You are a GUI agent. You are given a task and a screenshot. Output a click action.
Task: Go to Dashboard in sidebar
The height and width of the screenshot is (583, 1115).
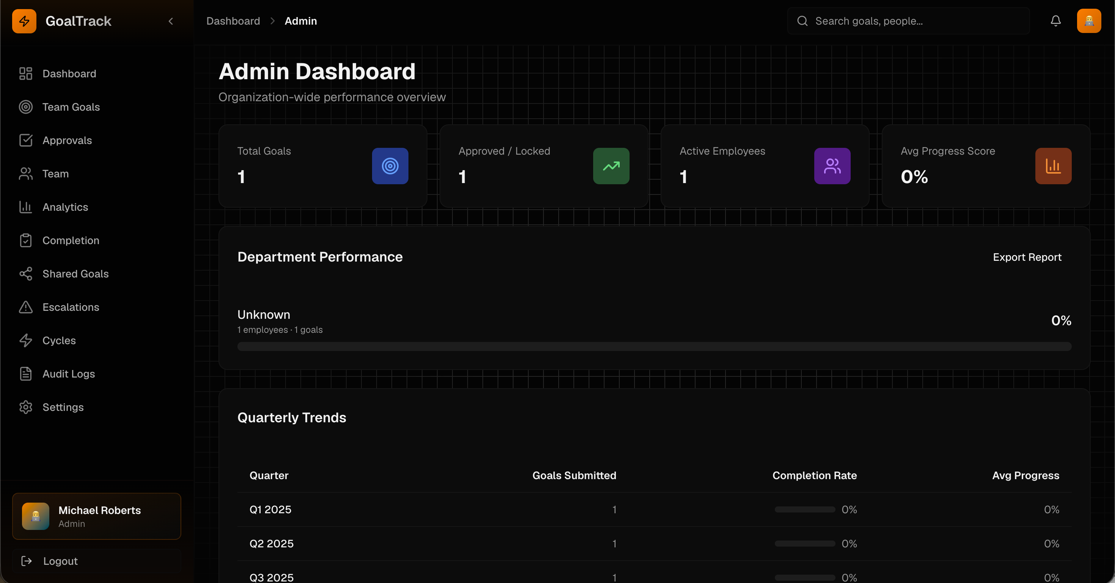click(97, 74)
